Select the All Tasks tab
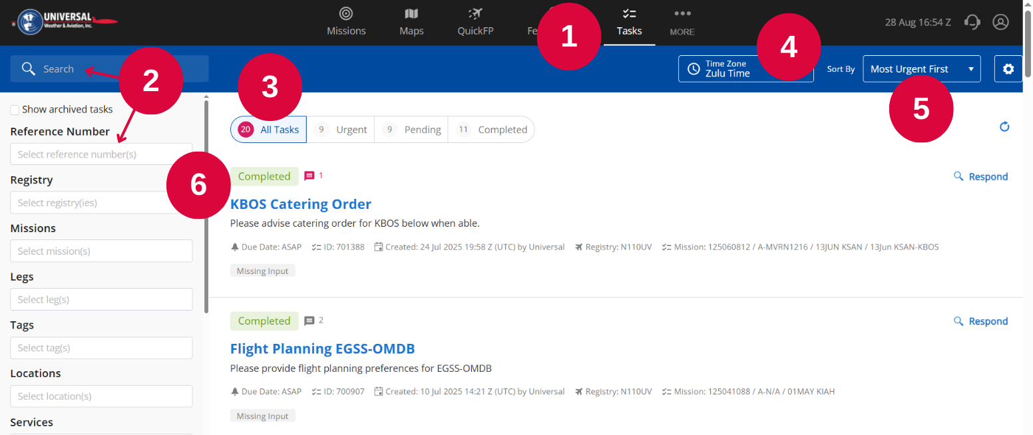The image size is (1033, 435). [268, 130]
